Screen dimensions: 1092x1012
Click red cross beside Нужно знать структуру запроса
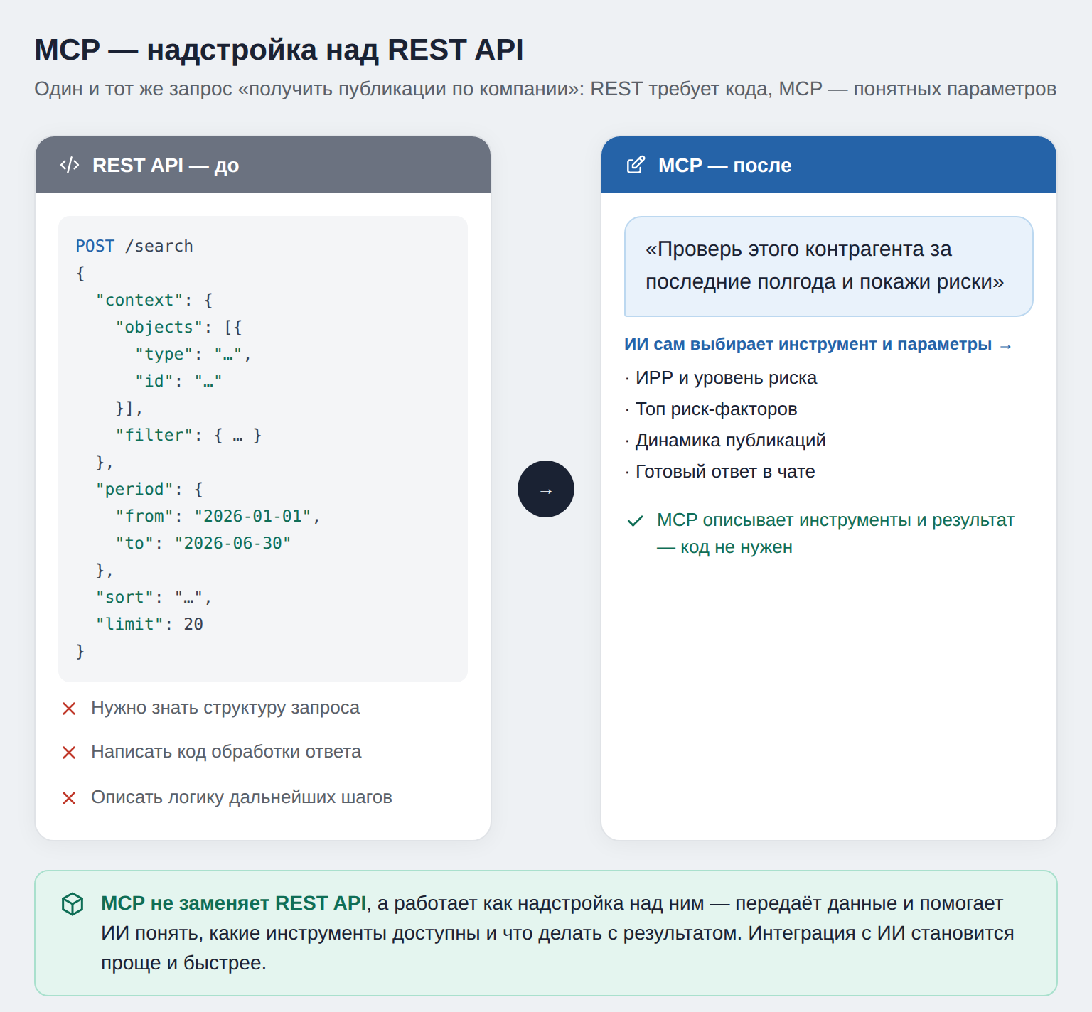point(69,709)
